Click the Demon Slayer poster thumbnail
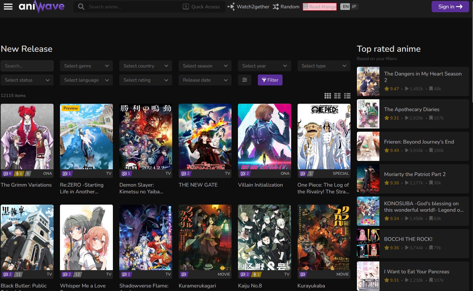The height and width of the screenshot is (291, 473). click(146, 137)
